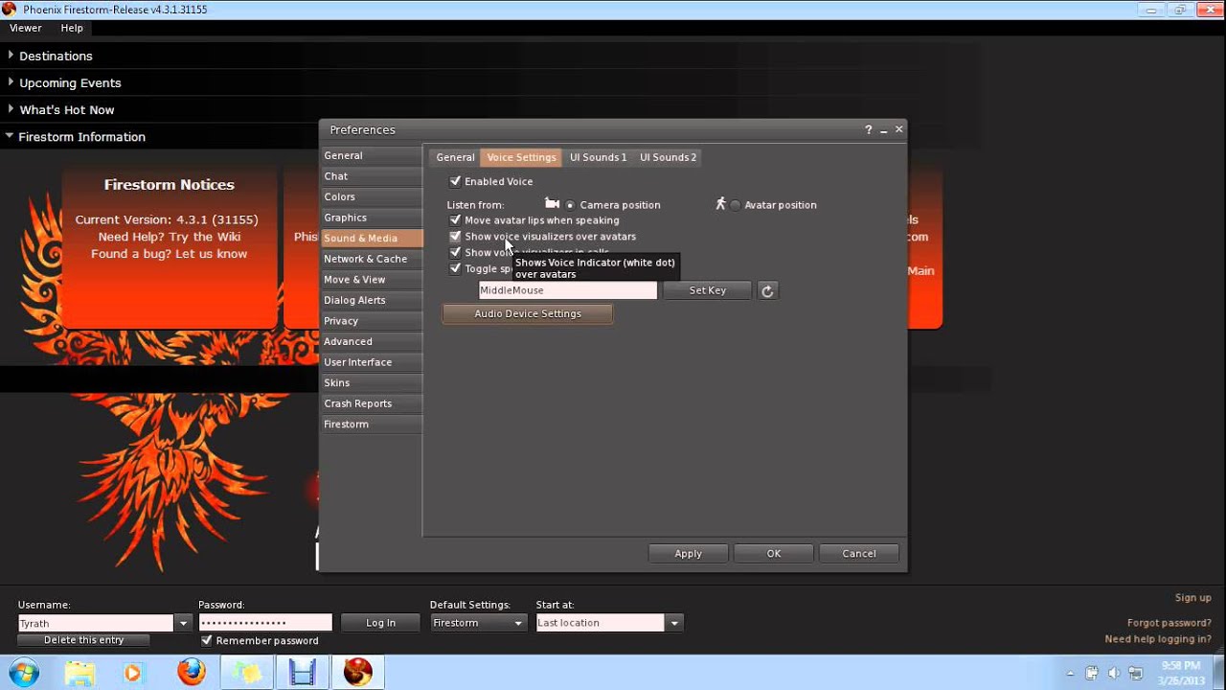This screenshot has width=1226, height=690.
Task: Click the Audio Device Settings button
Action: [528, 313]
